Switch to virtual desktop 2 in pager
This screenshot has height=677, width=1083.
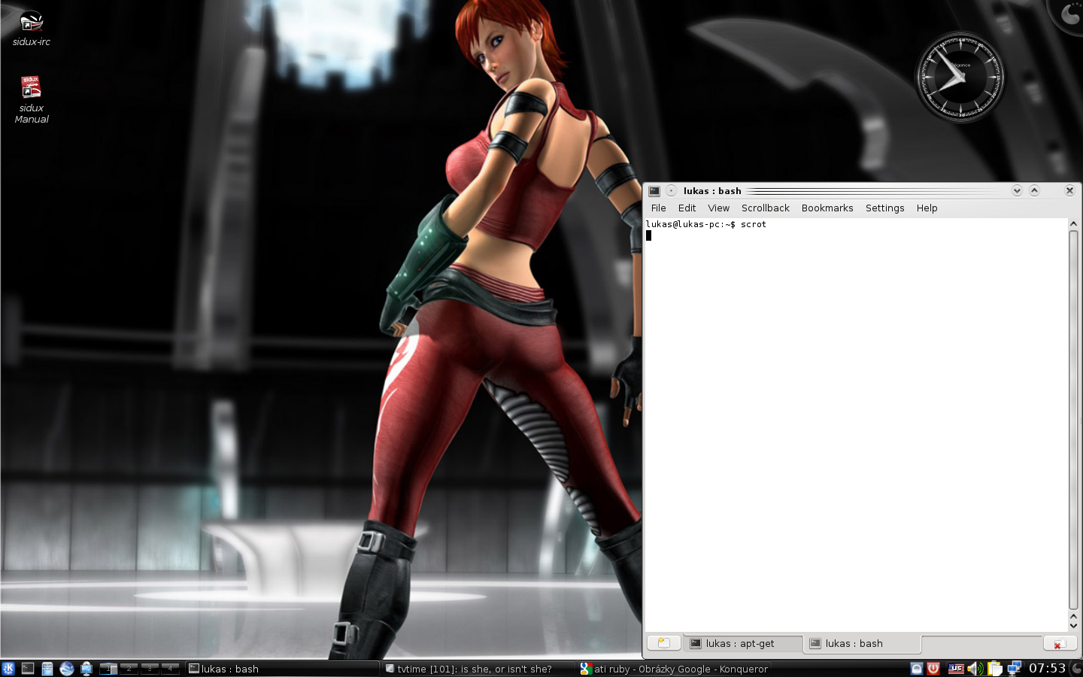pos(129,668)
